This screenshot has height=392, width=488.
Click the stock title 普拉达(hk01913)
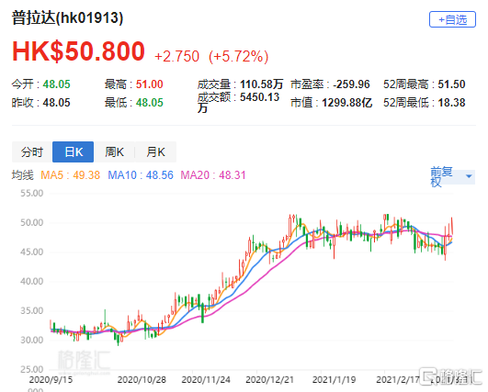(x=67, y=17)
